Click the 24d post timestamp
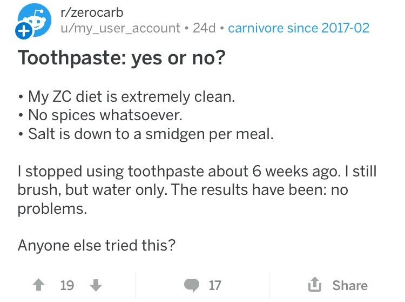 tap(204, 28)
